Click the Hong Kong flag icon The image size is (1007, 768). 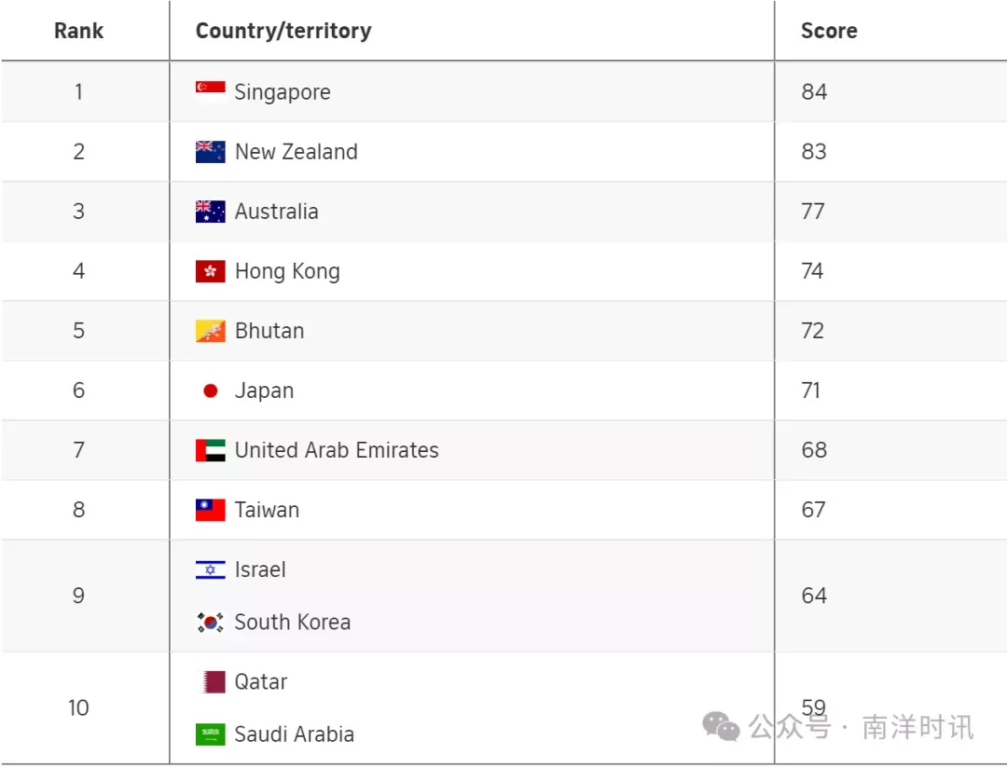click(x=210, y=271)
